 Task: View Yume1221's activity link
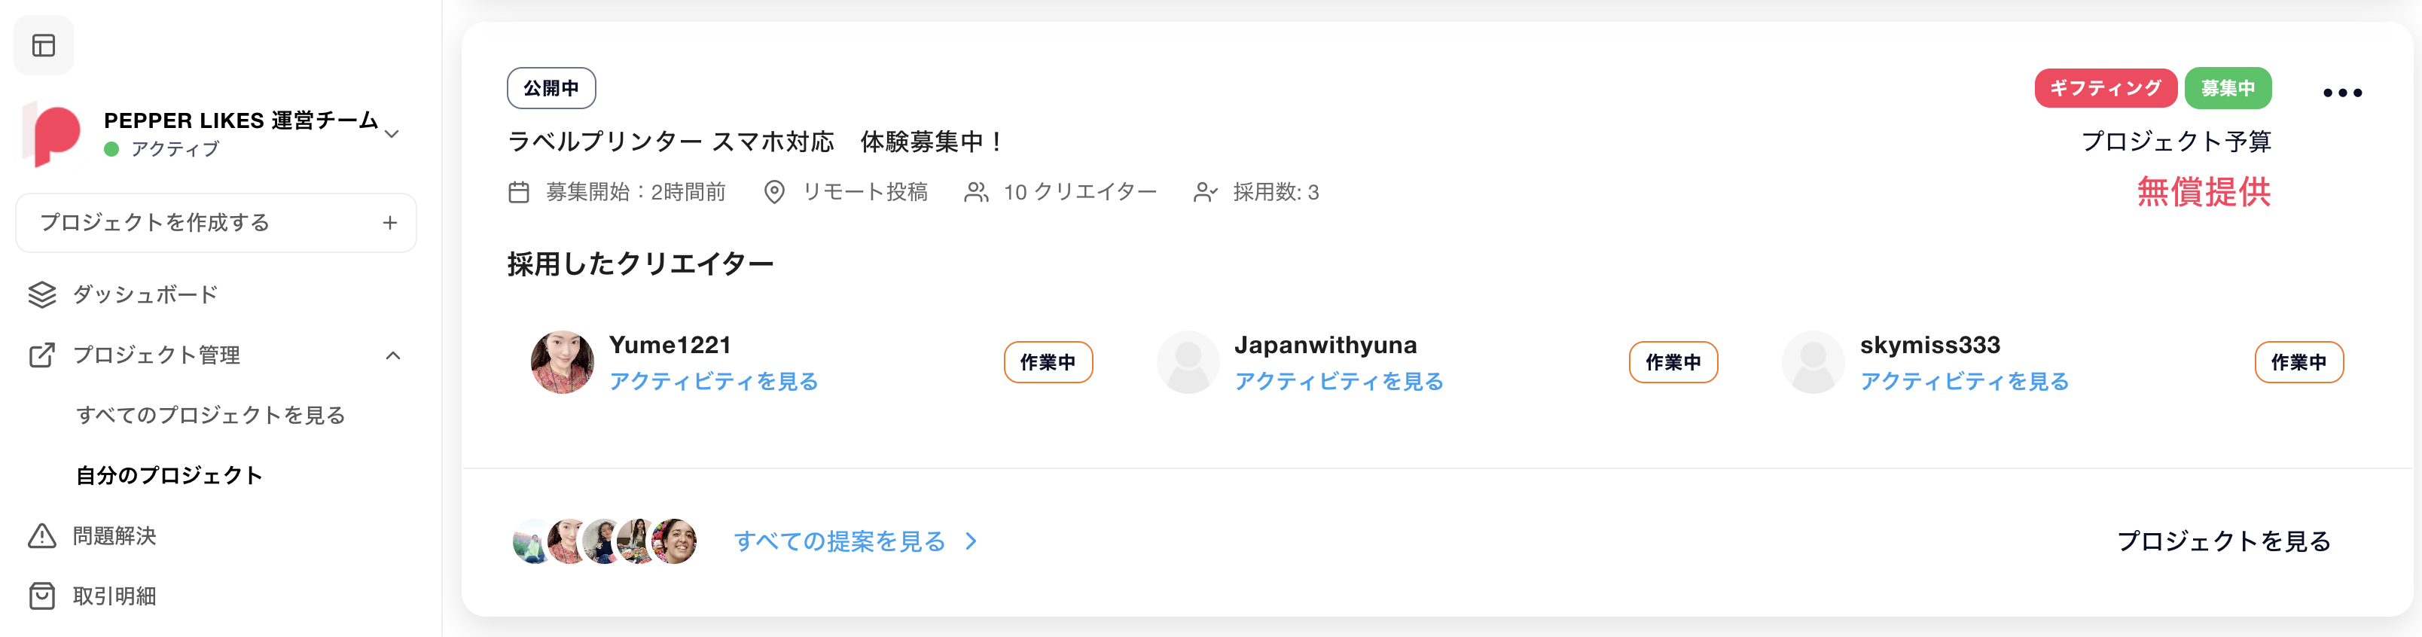(714, 382)
